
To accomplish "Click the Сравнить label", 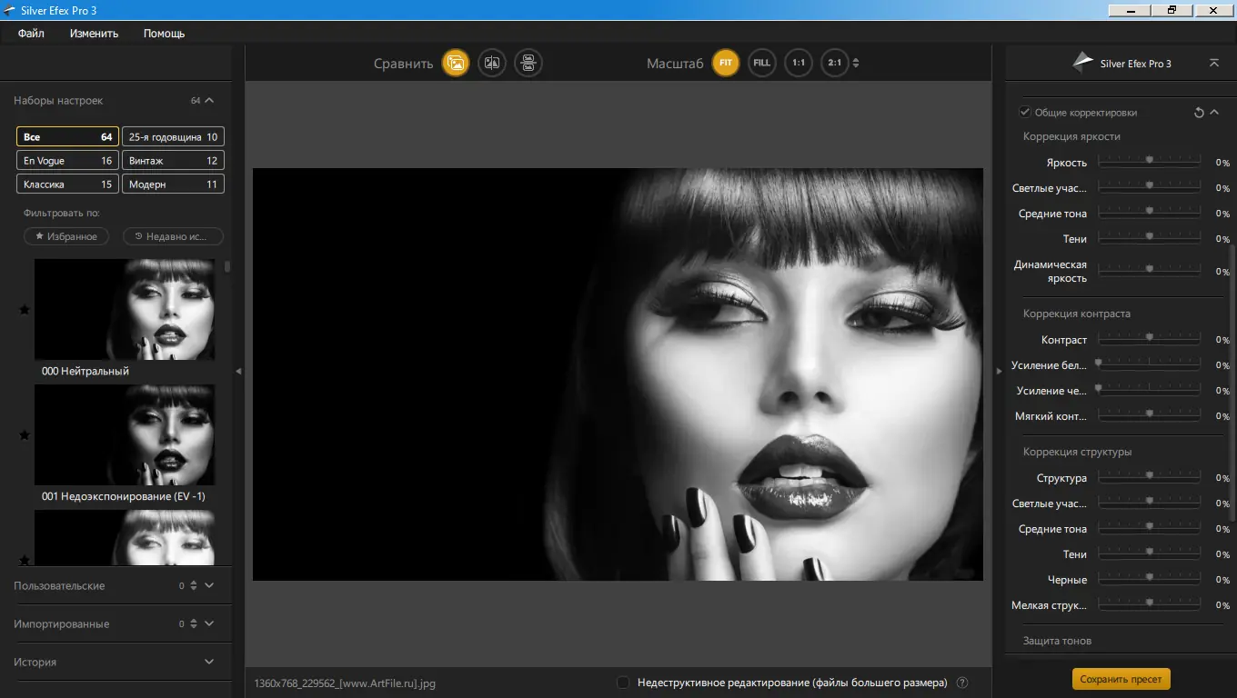I will point(403,64).
